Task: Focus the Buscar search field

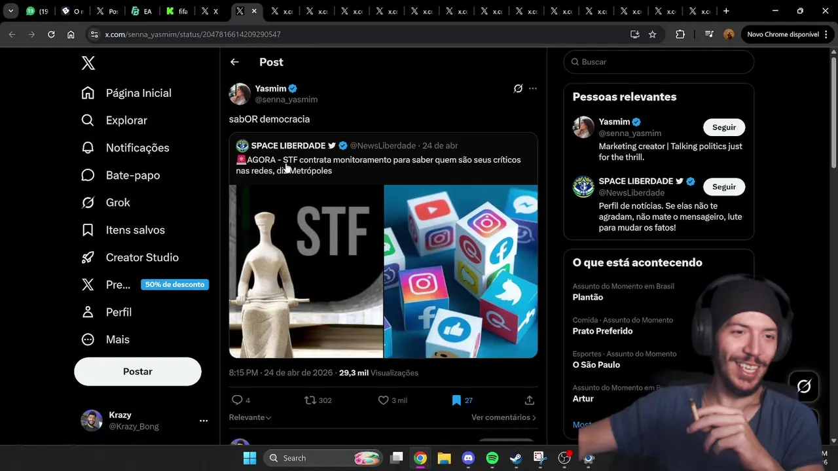Action: tap(659, 62)
